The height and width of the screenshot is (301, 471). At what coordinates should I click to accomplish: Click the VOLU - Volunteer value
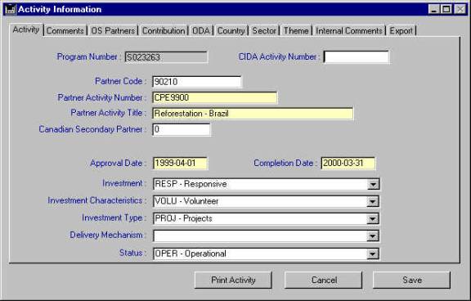tap(186, 201)
